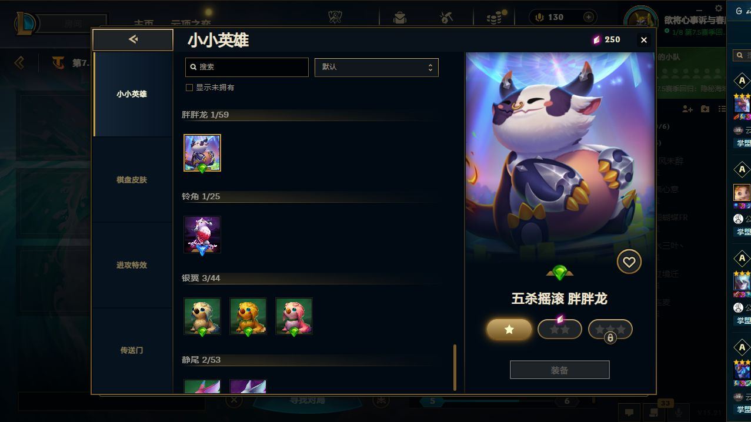
Task: Select the 小小英雄 sidebar tab
Action: coord(132,94)
